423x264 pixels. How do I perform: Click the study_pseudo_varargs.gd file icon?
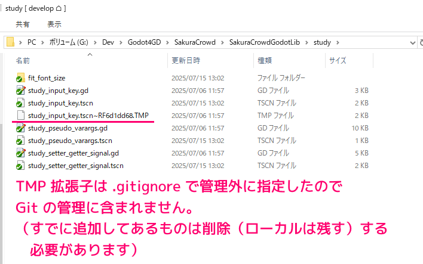coord(21,128)
